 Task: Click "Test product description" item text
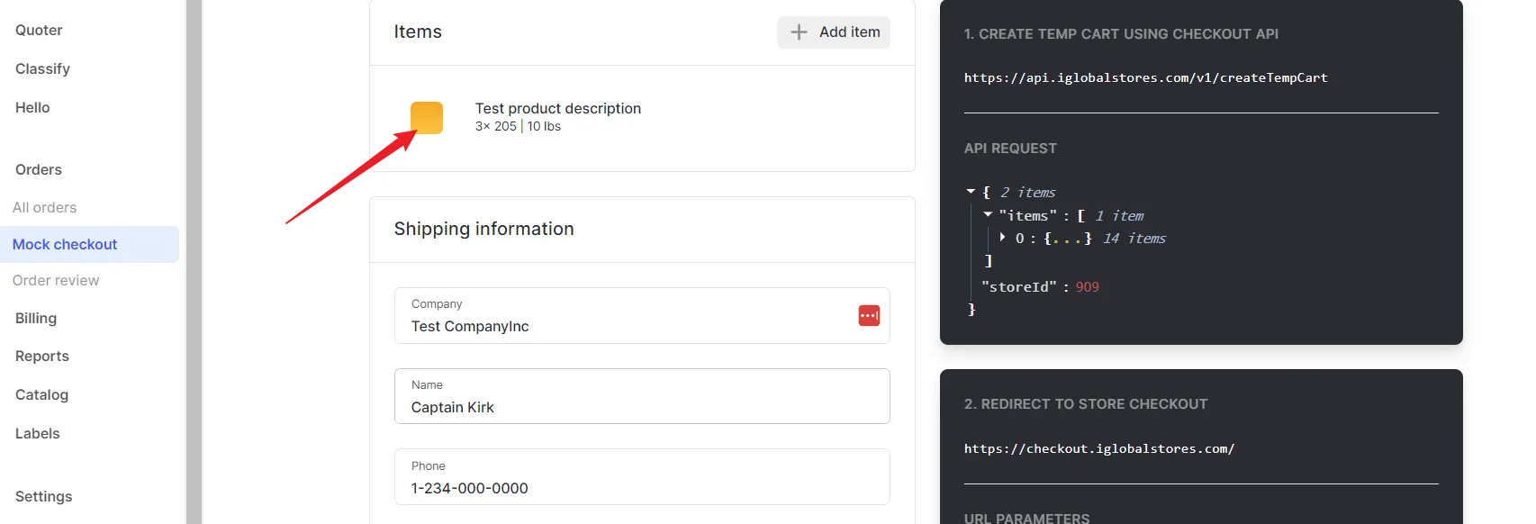tap(558, 108)
